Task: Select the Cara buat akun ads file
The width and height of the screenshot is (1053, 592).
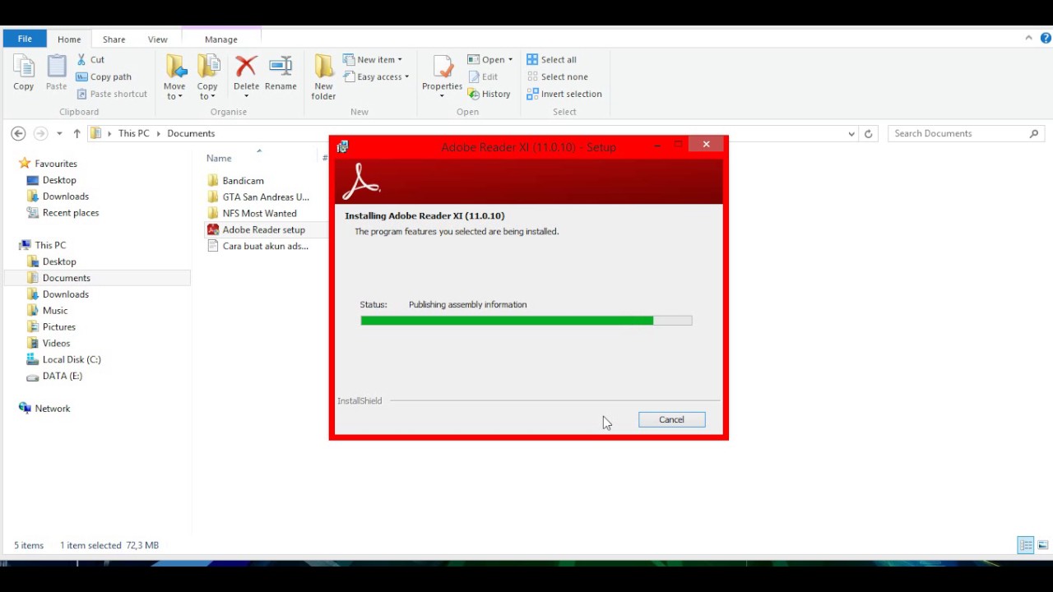Action: point(265,246)
